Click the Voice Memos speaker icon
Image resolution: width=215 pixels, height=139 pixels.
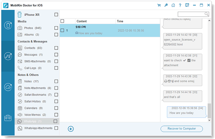[20, 115]
